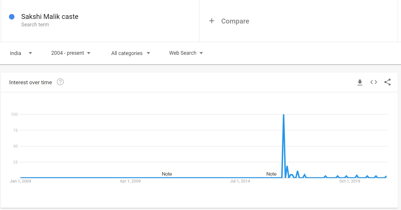Click the Interest over time heading

click(30, 83)
